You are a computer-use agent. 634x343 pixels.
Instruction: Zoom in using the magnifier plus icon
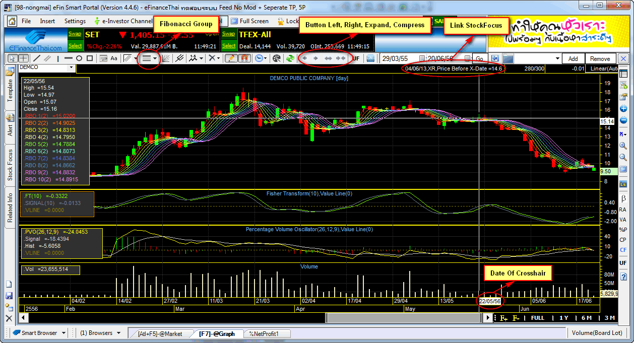623,146
